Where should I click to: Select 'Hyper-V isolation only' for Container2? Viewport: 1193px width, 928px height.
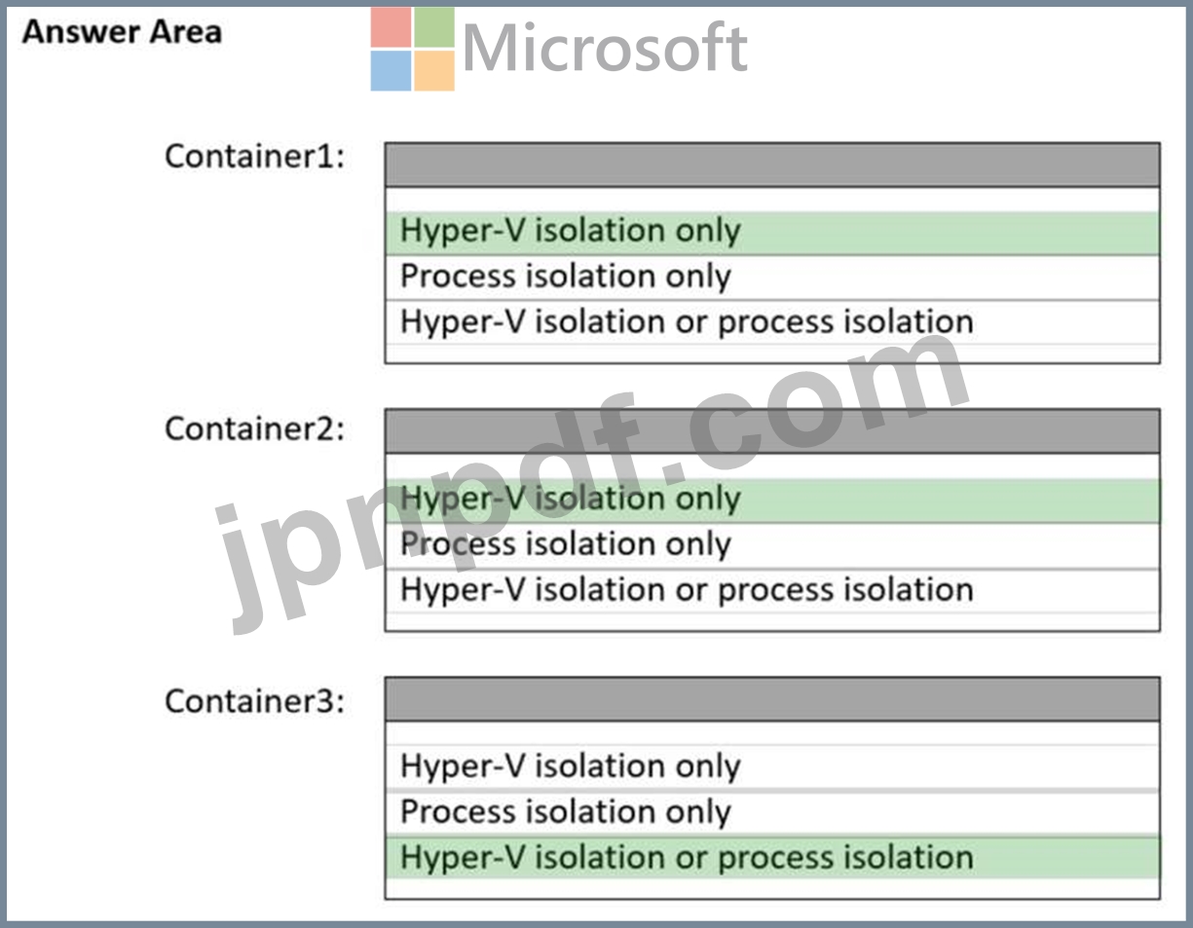772,500
